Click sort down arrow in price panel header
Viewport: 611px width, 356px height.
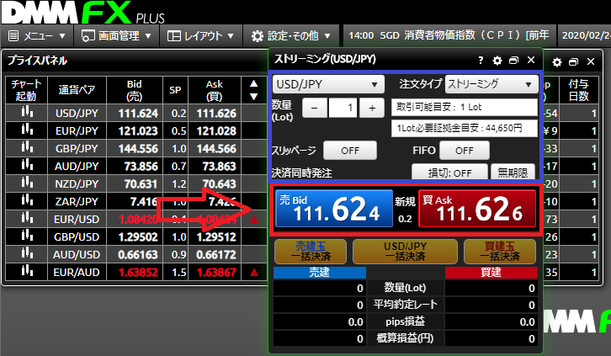pyautogui.click(x=253, y=97)
